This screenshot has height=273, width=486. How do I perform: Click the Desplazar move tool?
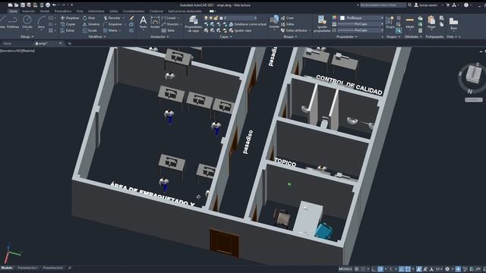(x=70, y=18)
